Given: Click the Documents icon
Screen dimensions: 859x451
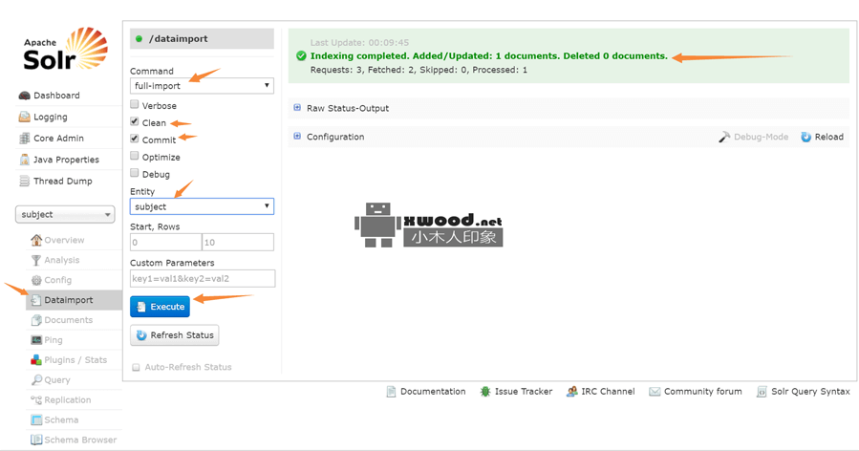Looking at the screenshot, I should tap(36, 320).
